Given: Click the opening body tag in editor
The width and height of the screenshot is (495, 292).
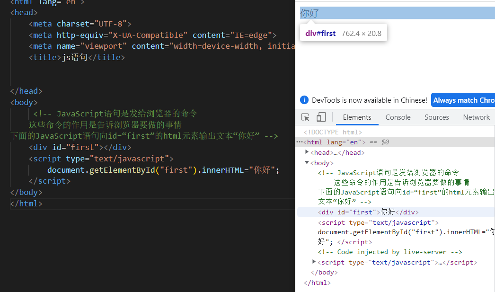Looking at the screenshot, I should tap(24, 102).
